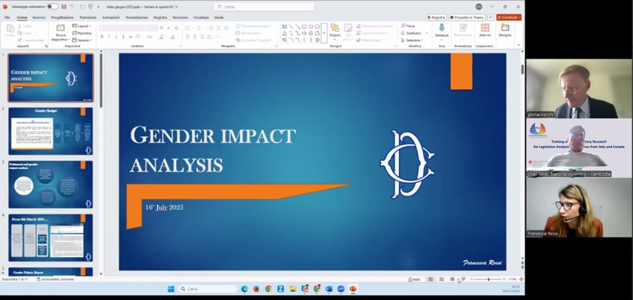Image resolution: width=633 pixels, height=300 pixels.
Task: Select the star shape in gallery
Action: (x=317, y=40)
